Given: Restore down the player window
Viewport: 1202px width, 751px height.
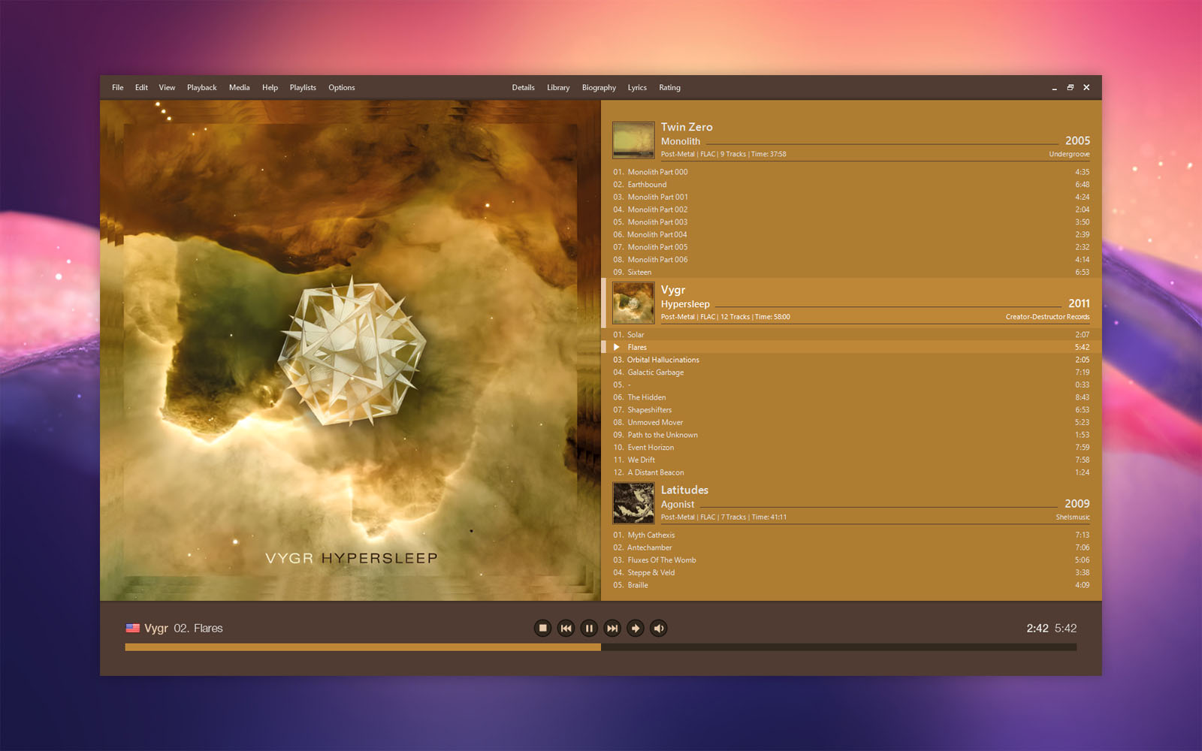Looking at the screenshot, I should tap(1071, 87).
